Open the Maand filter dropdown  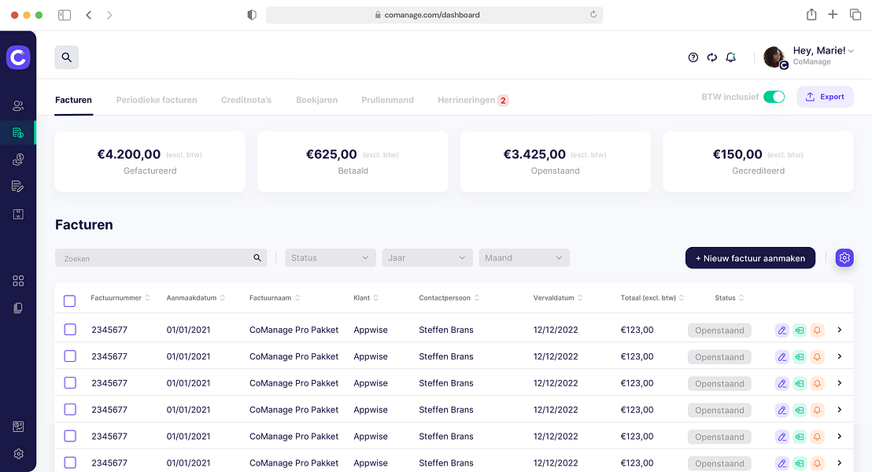click(524, 258)
